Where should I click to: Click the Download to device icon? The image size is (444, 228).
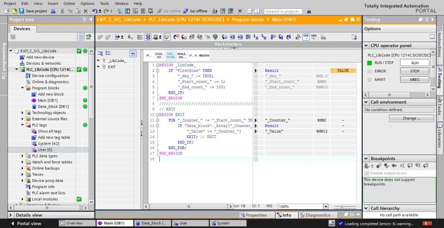coord(127,11)
